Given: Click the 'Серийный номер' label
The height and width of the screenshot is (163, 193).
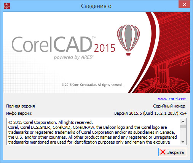Looking at the screenshot, I should [169, 106].
